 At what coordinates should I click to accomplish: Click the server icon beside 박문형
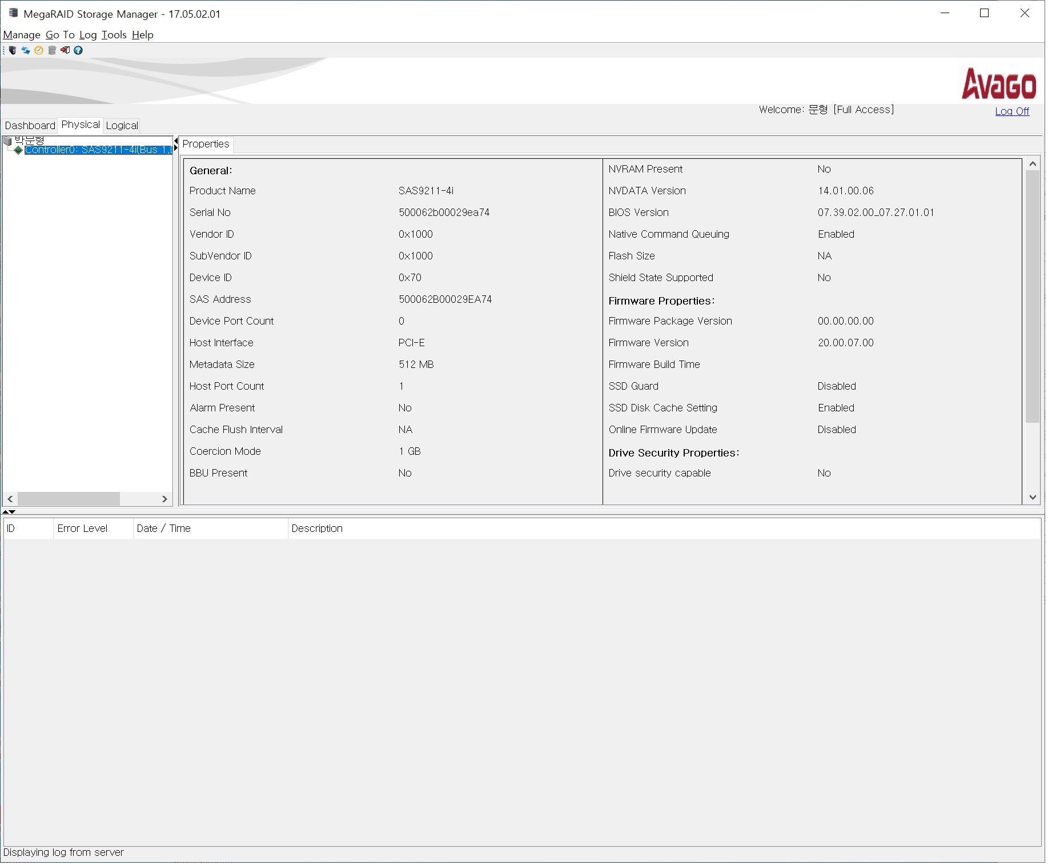(7, 141)
